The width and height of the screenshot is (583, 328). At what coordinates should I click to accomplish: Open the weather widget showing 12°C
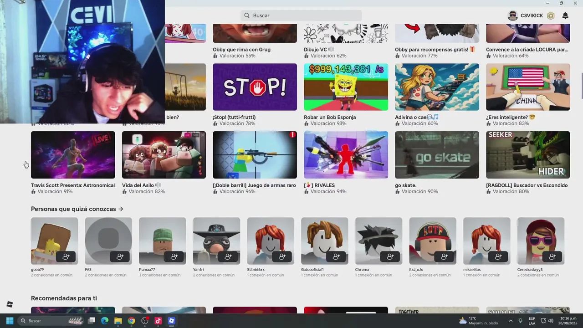tap(478, 321)
